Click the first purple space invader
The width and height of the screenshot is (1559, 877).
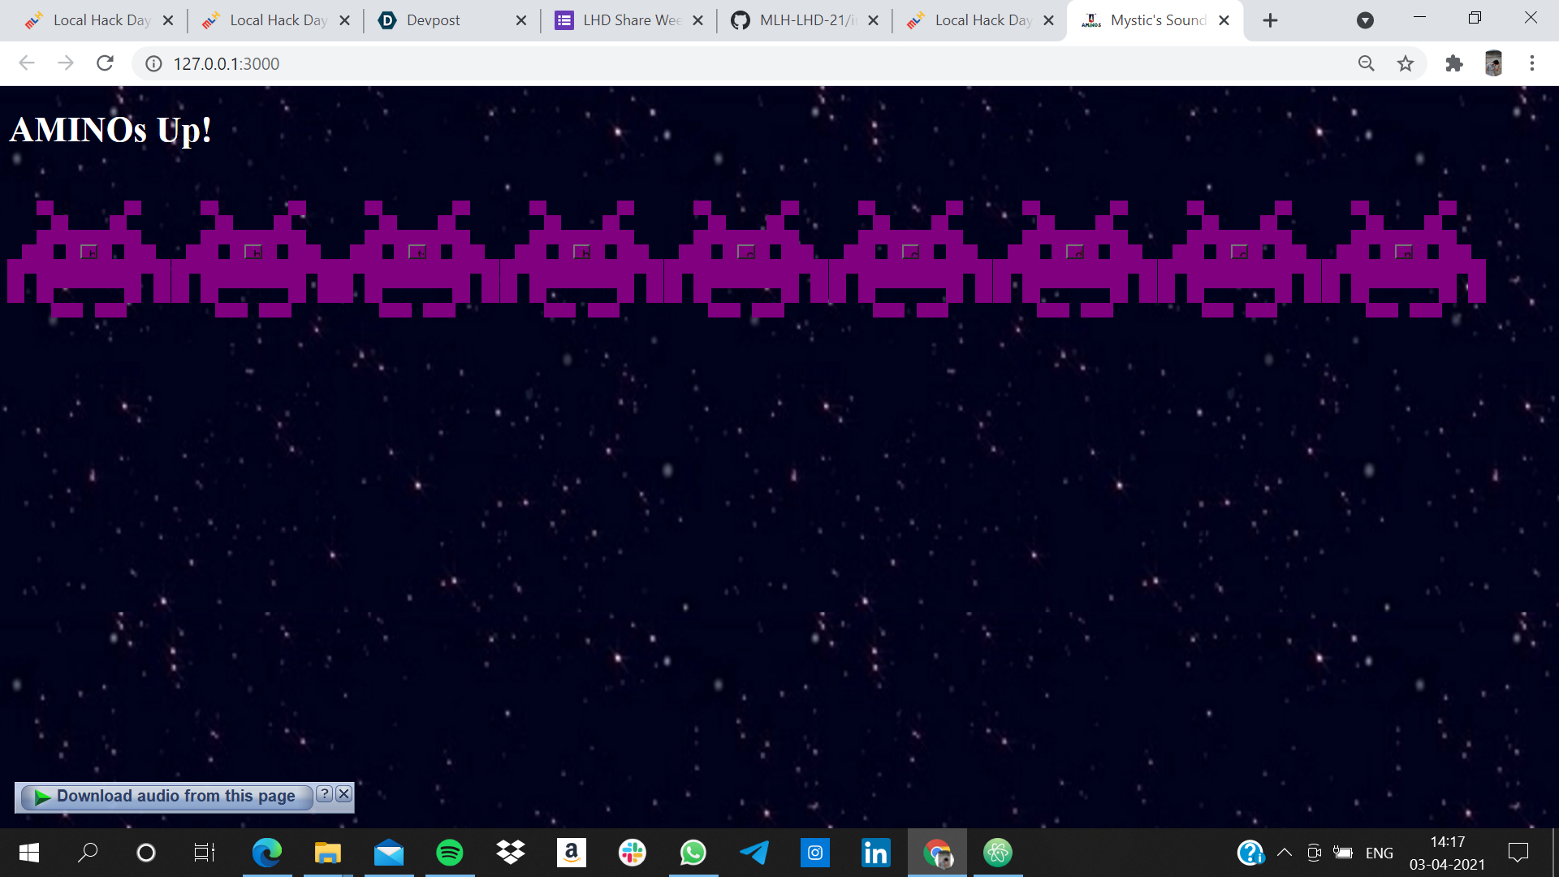(89, 260)
